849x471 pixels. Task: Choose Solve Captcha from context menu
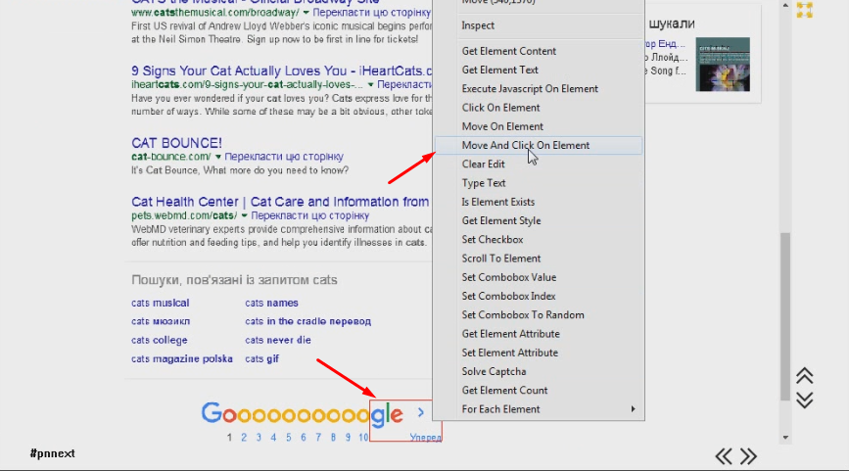(494, 372)
